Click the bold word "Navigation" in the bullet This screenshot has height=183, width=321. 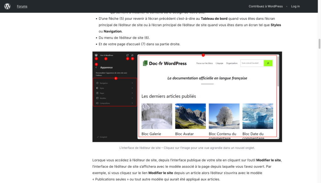pos(113,31)
